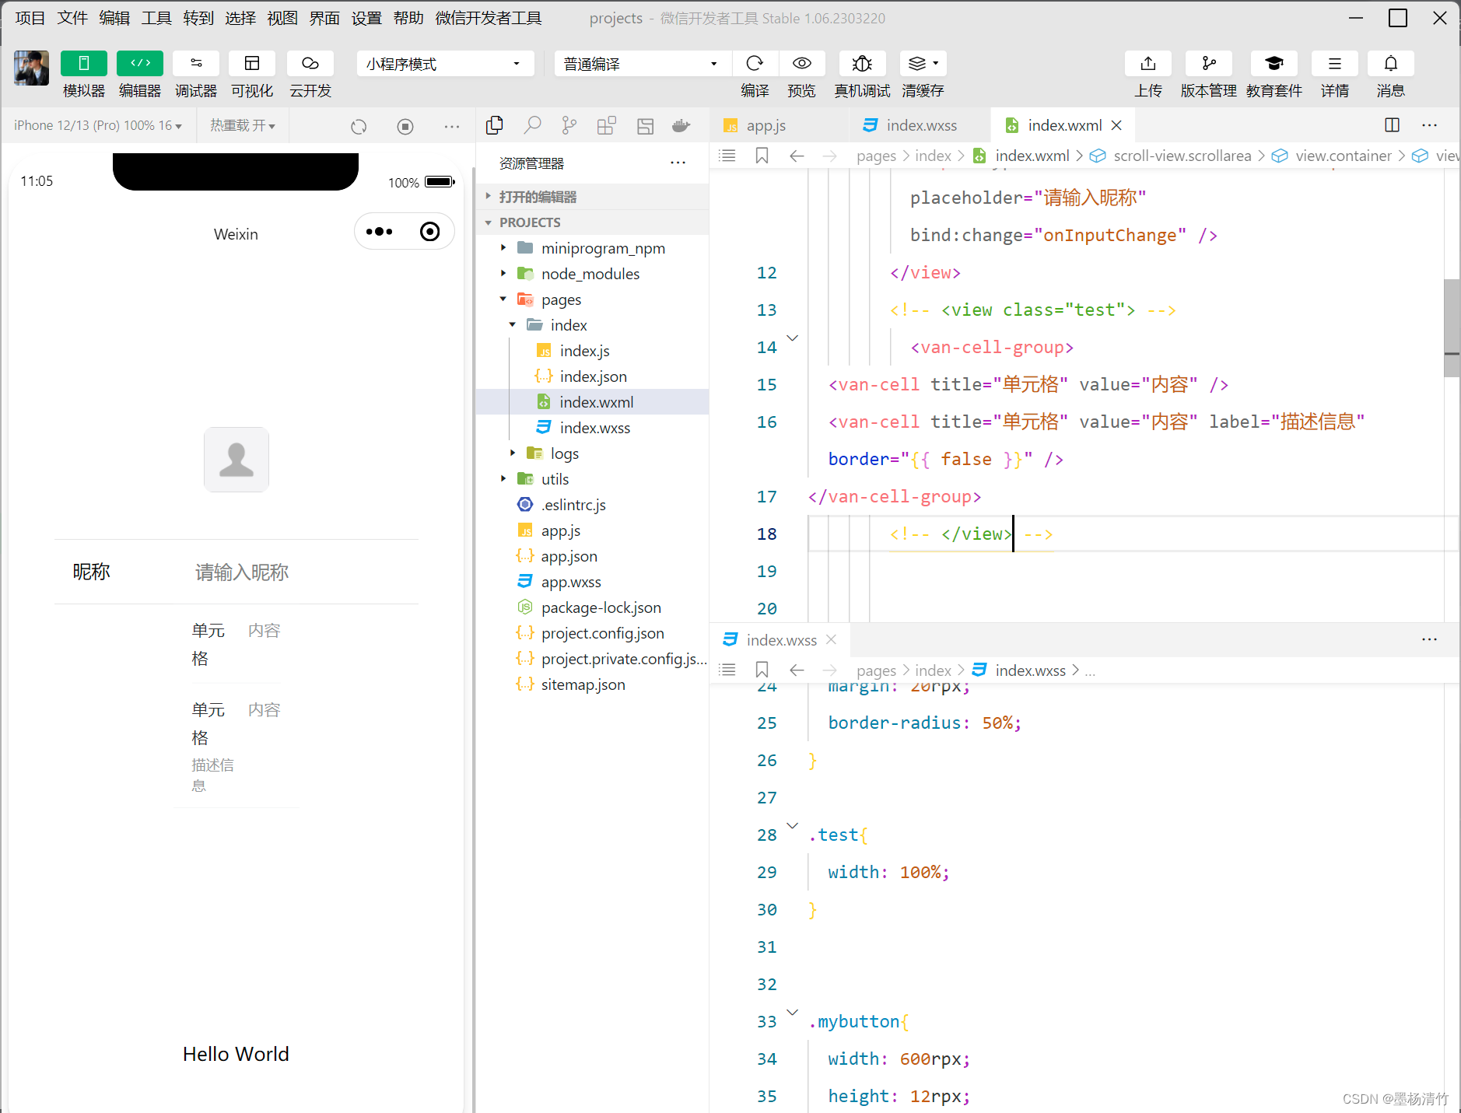1461x1113 pixels.
Task: Open cloud development icon
Action: tap(310, 63)
